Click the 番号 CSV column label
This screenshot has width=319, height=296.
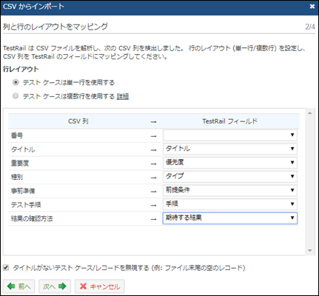pos(17,135)
